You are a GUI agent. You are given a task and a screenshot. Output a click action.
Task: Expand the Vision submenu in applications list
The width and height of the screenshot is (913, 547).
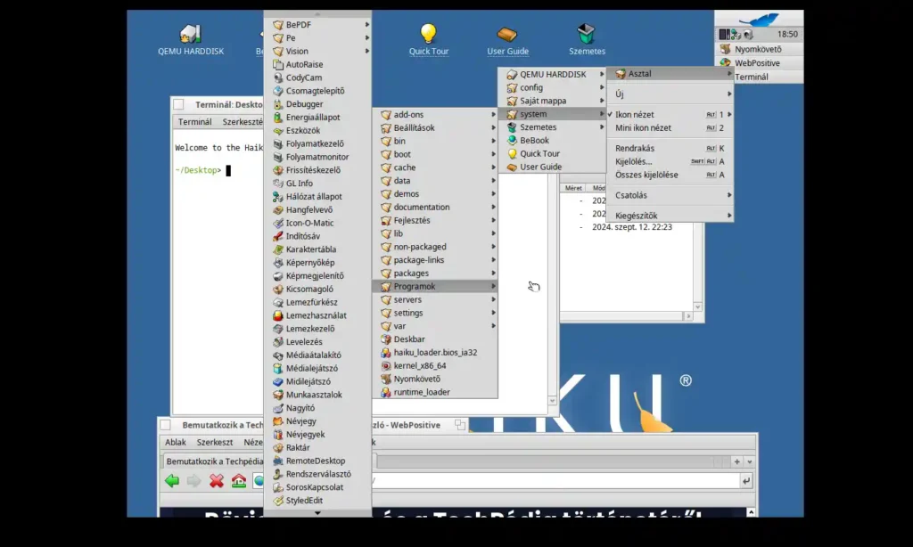[x=317, y=51]
